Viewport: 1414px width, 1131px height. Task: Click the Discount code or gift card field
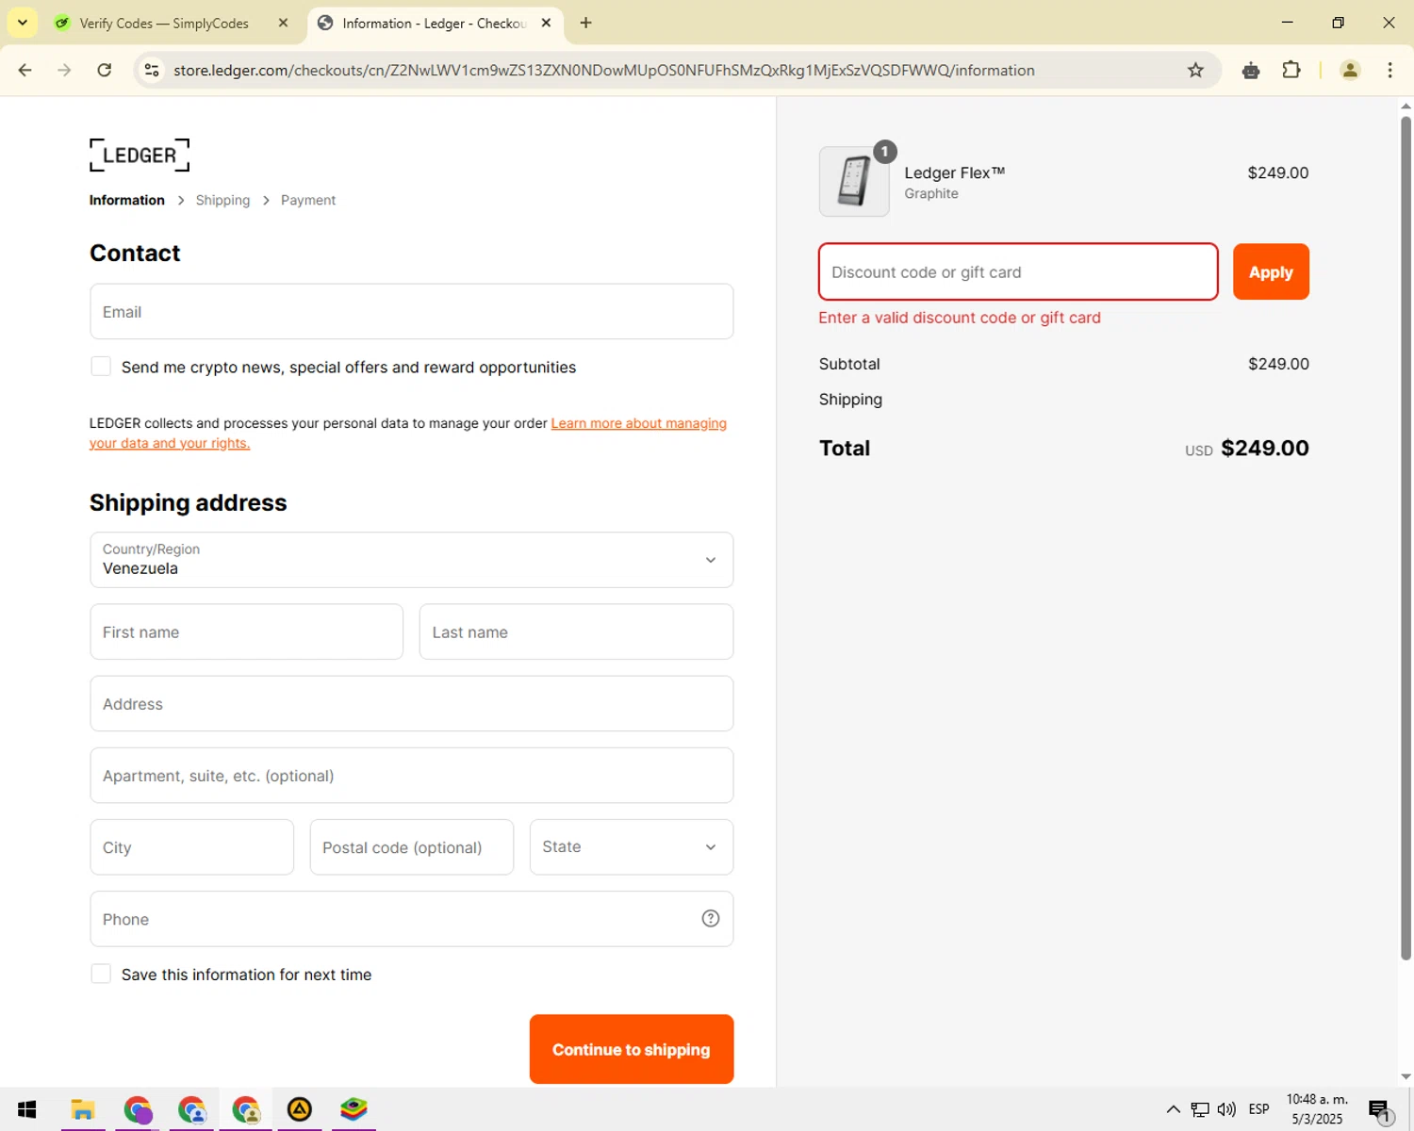(1018, 271)
